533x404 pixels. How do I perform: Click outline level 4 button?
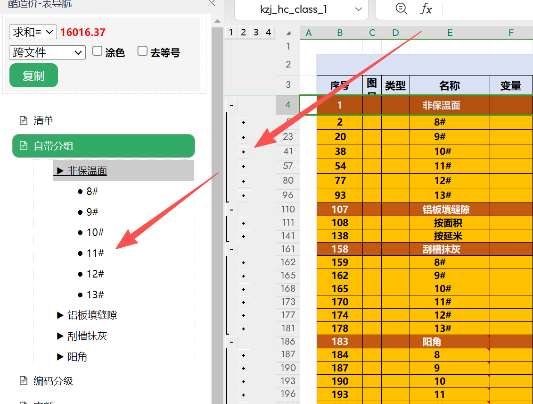tap(268, 33)
